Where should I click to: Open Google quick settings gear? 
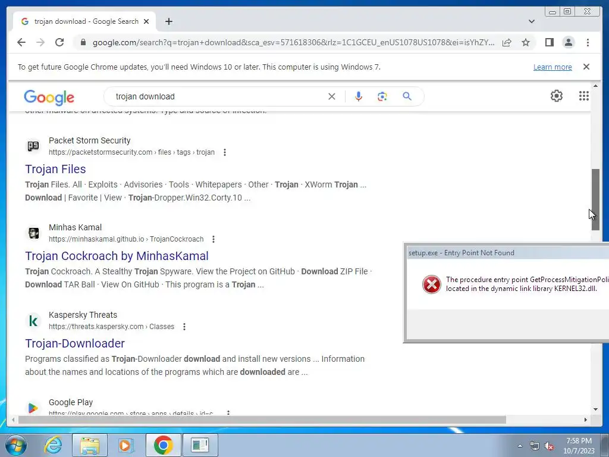[x=557, y=96]
